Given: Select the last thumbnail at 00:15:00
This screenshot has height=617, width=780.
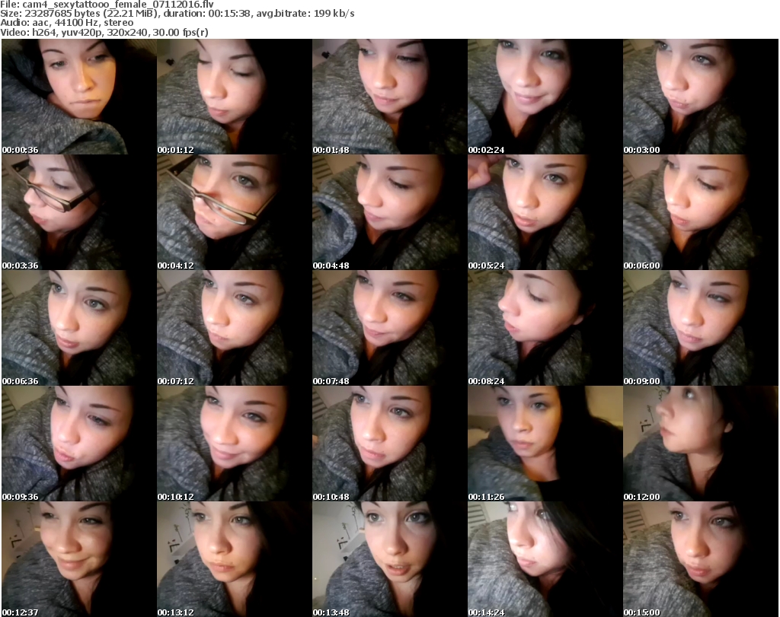Looking at the screenshot, I should (700, 559).
